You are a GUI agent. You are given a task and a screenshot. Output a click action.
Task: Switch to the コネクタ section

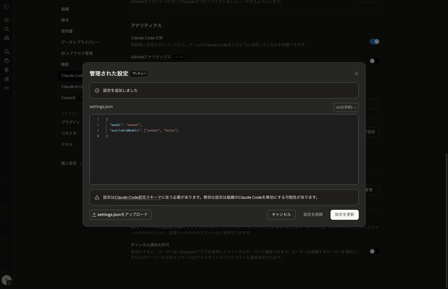point(68,133)
